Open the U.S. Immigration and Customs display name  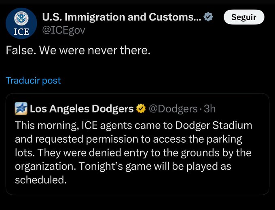point(122,17)
